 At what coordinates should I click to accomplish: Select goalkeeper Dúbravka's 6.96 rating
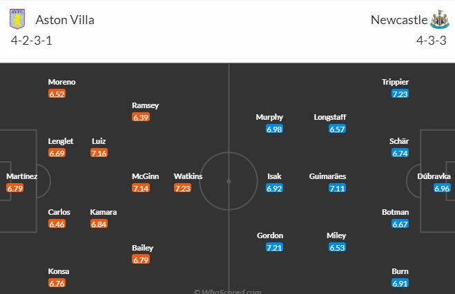pos(442,188)
